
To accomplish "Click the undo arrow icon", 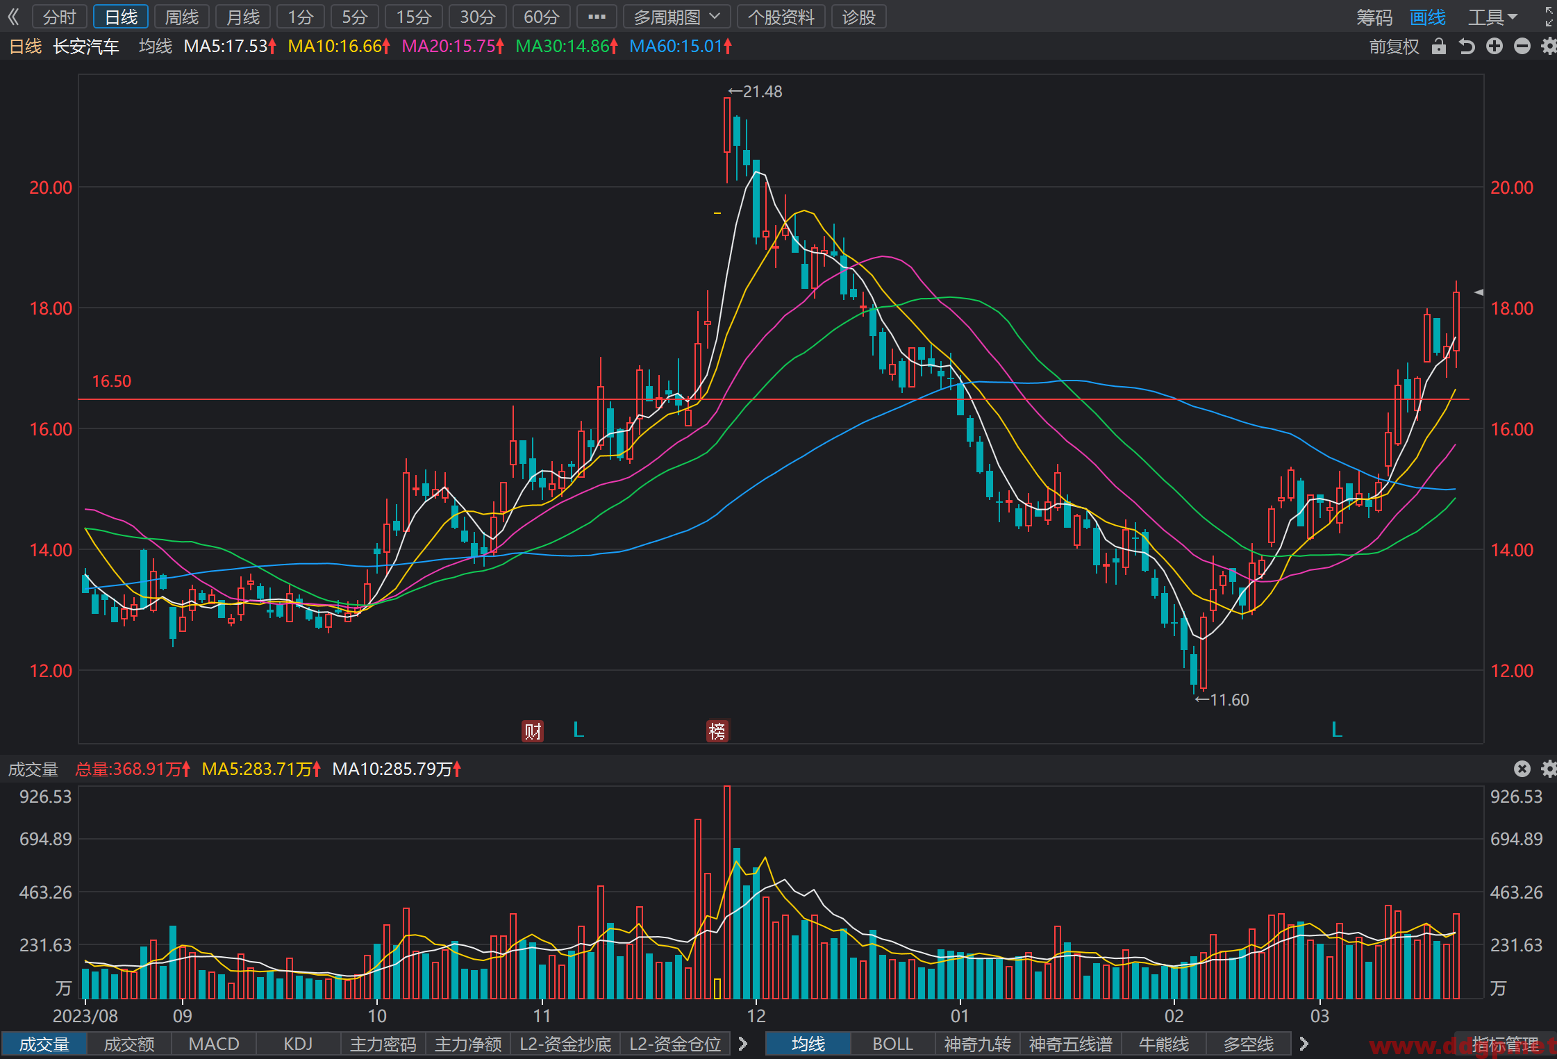I will [1467, 47].
